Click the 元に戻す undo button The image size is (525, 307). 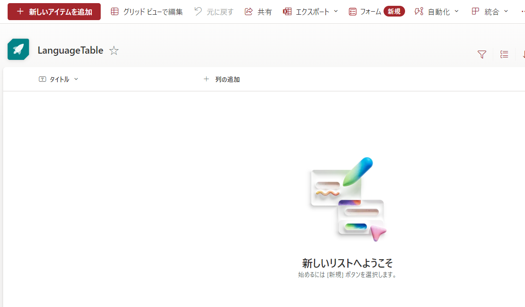tap(213, 12)
